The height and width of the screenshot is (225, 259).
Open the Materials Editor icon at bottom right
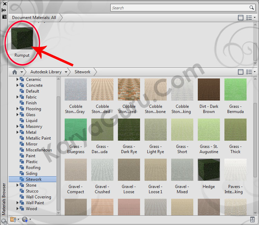[x=252, y=219]
